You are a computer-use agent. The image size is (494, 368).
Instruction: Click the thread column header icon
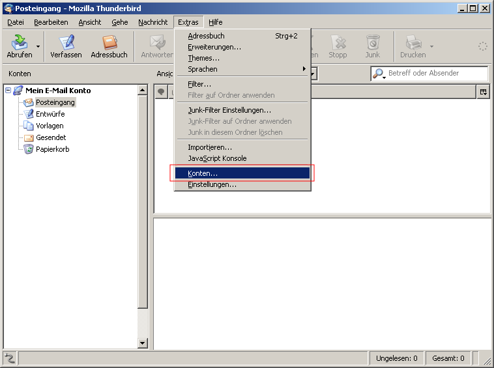162,92
